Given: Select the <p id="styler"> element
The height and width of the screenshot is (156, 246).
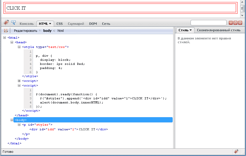Looking at the screenshot, I should [37, 125].
